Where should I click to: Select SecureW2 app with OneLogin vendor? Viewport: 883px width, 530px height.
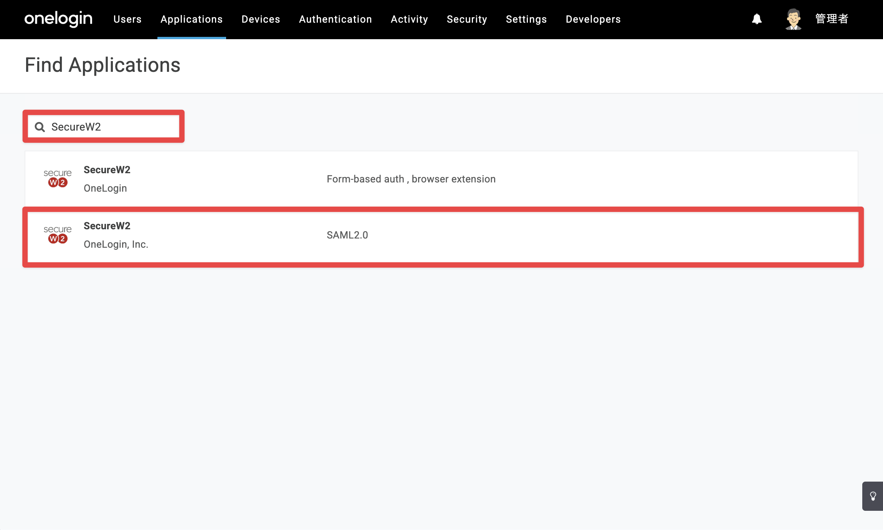[x=441, y=179]
